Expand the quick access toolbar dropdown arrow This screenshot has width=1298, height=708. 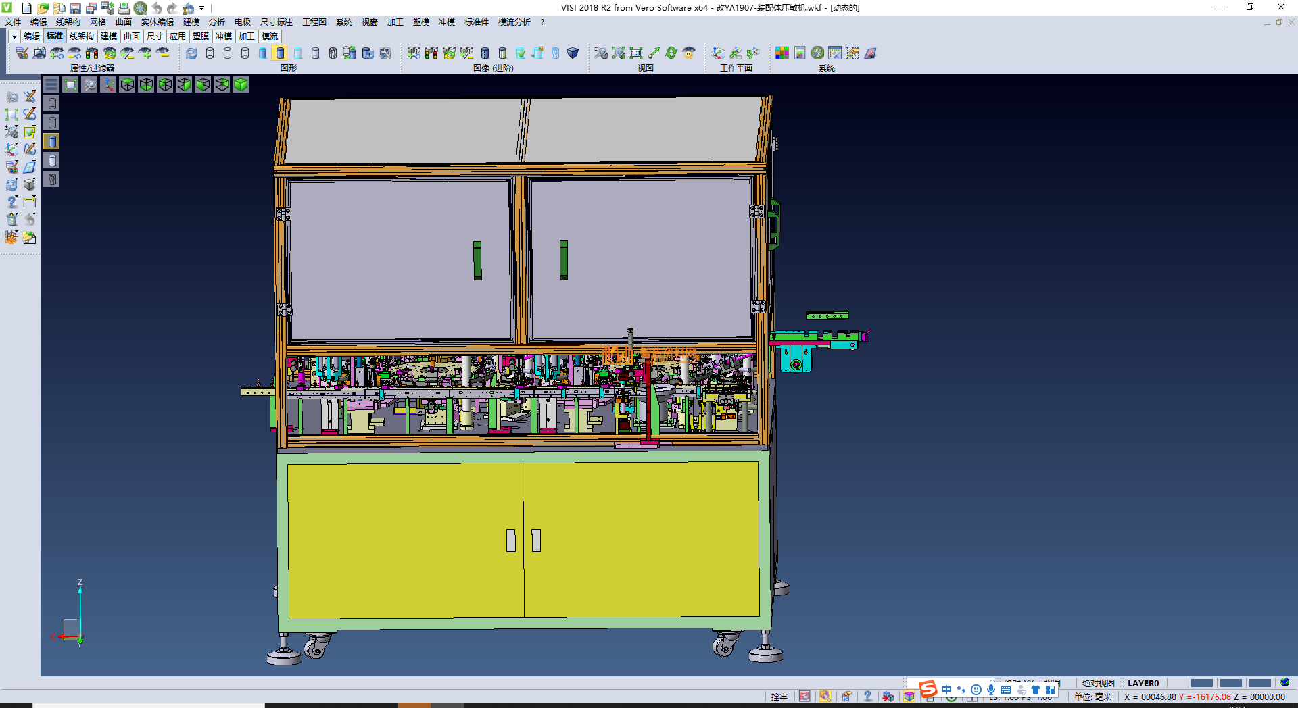(201, 8)
